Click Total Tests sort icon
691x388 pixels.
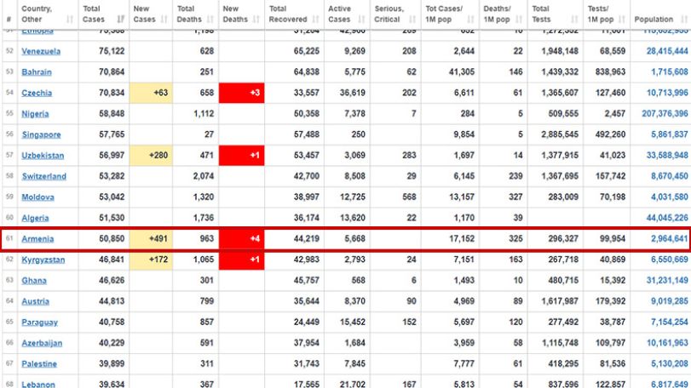(x=574, y=20)
